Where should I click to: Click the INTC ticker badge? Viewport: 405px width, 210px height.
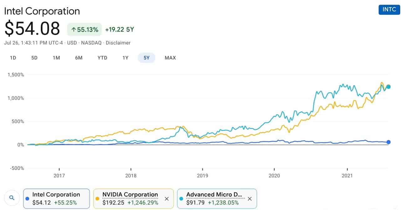(x=389, y=9)
